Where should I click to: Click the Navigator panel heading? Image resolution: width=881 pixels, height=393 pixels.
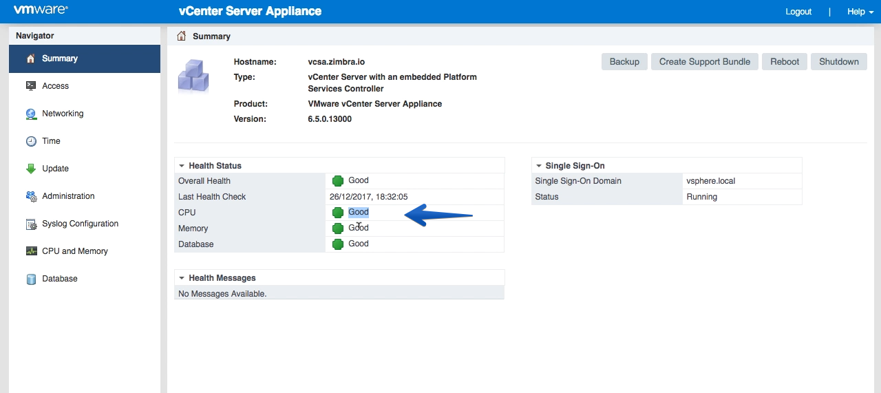pos(35,36)
